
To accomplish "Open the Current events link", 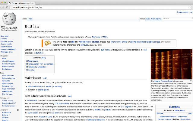I will (x=6, y=44).
